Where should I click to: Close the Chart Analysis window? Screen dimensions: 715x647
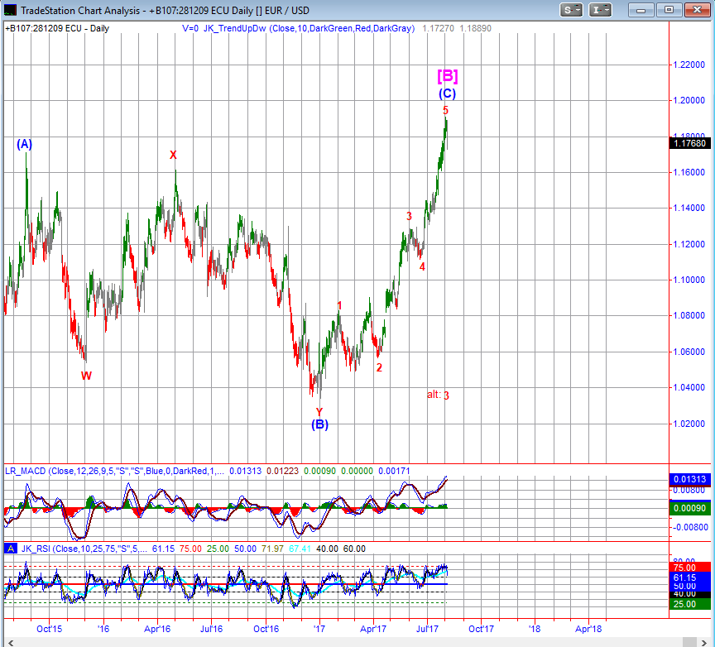[x=697, y=10]
